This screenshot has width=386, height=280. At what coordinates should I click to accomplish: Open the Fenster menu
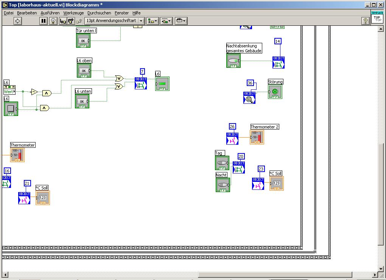point(121,13)
